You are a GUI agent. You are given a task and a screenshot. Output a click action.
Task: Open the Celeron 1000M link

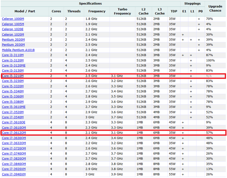[13, 19]
